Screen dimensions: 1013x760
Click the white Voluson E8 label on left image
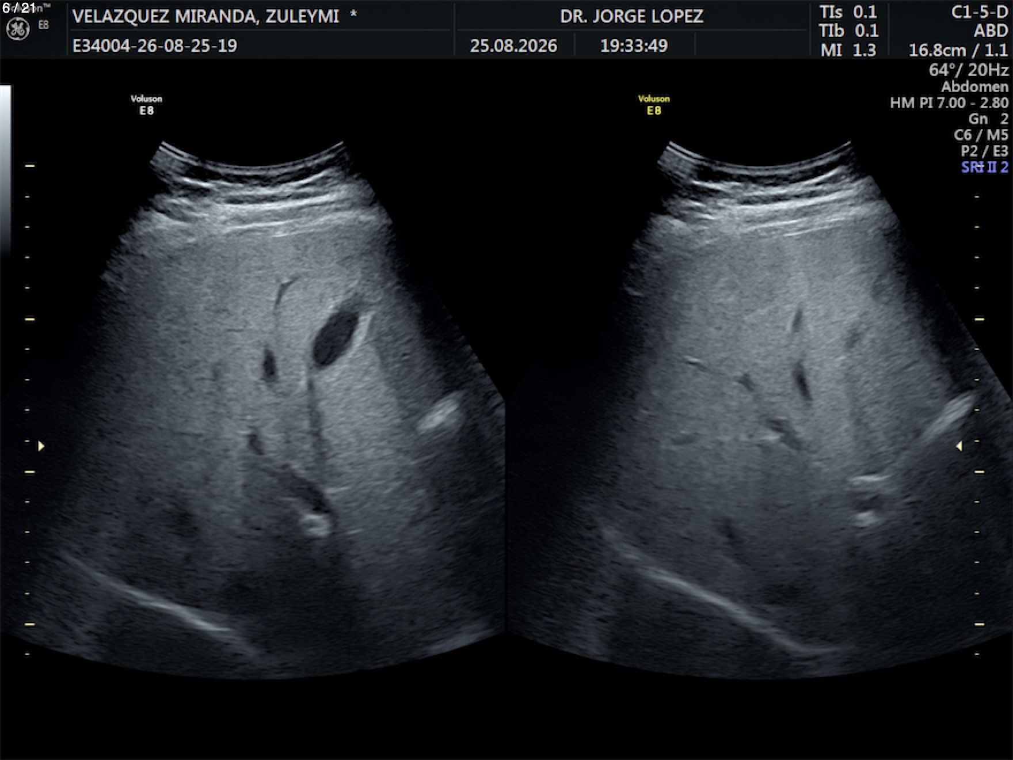tap(147, 105)
